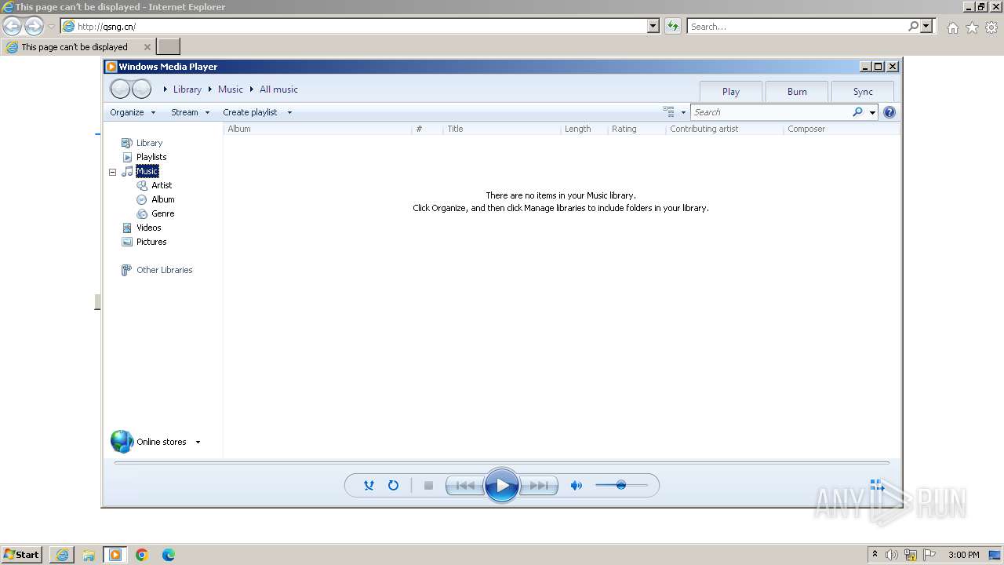
Task: Sort by the Album column header
Action: click(318, 129)
